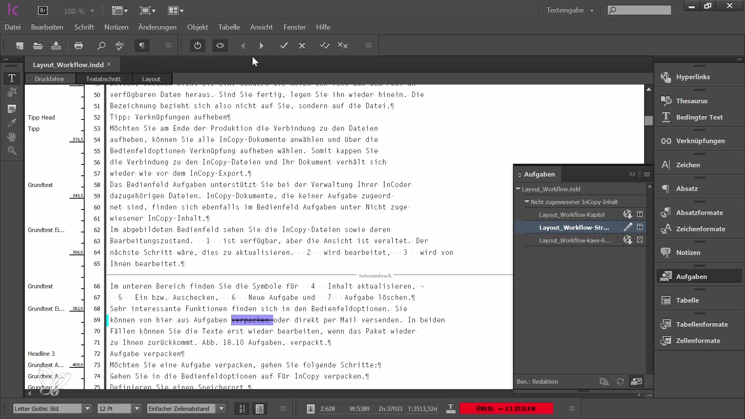Viewport: 745px width, 419px height.
Task: Expand the Nicht zugewiesener InCopy-Inhalt tree
Action: pos(527,202)
